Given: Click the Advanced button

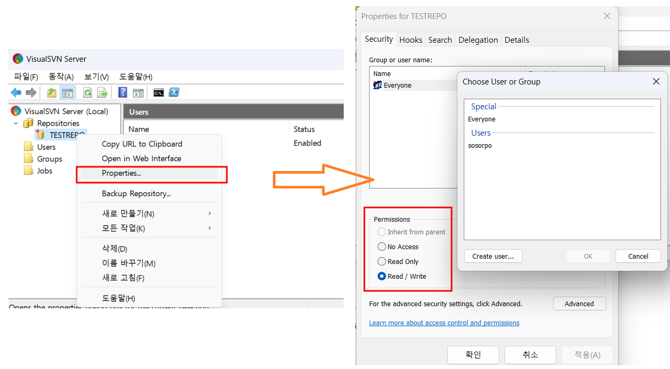Looking at the screenshot, I should coord(579,304).
